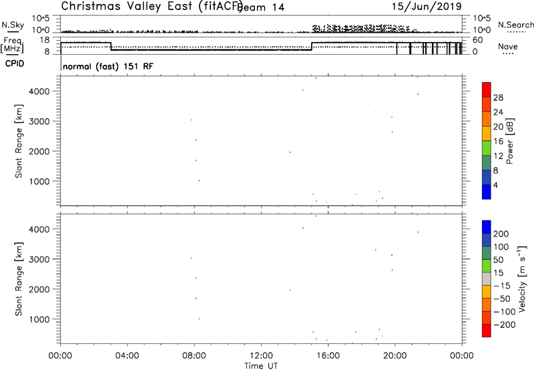The width and height of the screenshot is (534, 370).
Task: Select the '2000' tick of the upper Slant Range axis
Action: [39, 151]
